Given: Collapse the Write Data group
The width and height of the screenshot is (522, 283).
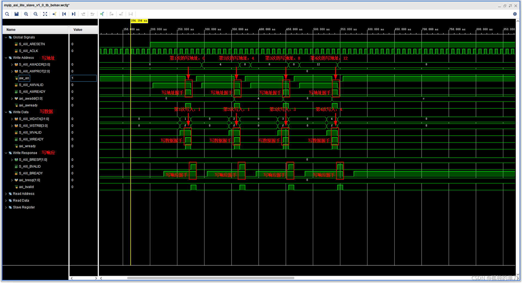Looking at the screenshot, I should coord(6,112).
